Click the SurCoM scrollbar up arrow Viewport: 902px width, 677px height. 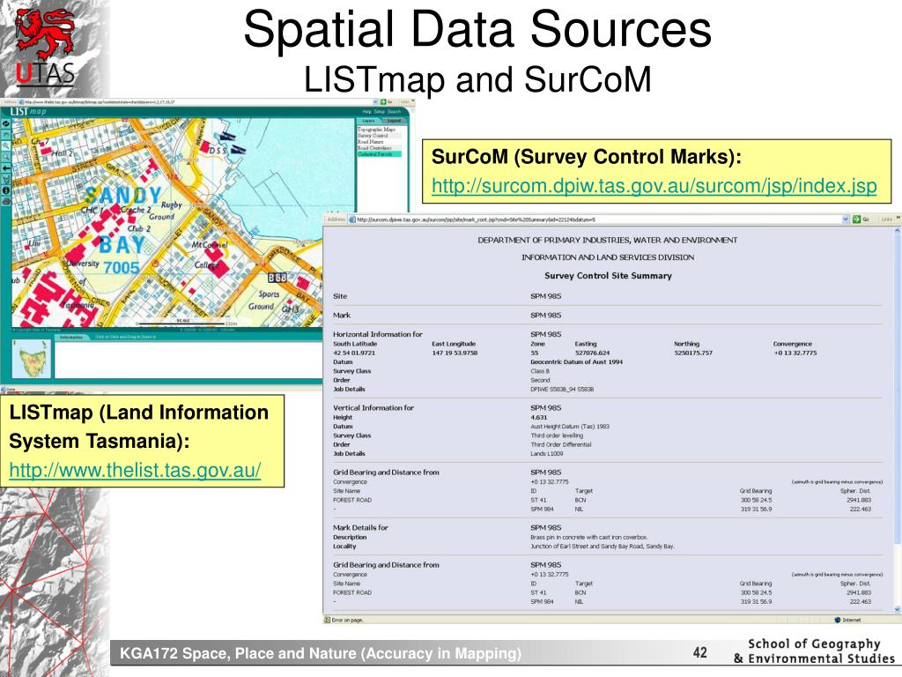pyautogui.click(x=898, y=231)
